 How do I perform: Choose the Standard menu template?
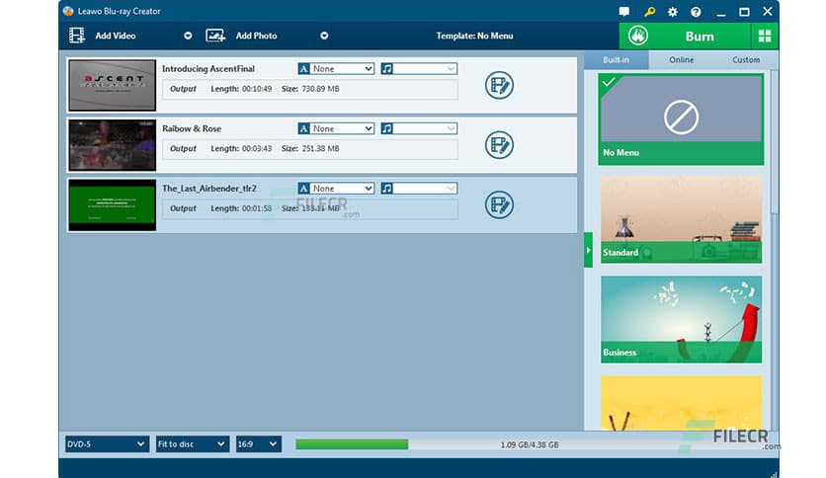tap(681, 219)
